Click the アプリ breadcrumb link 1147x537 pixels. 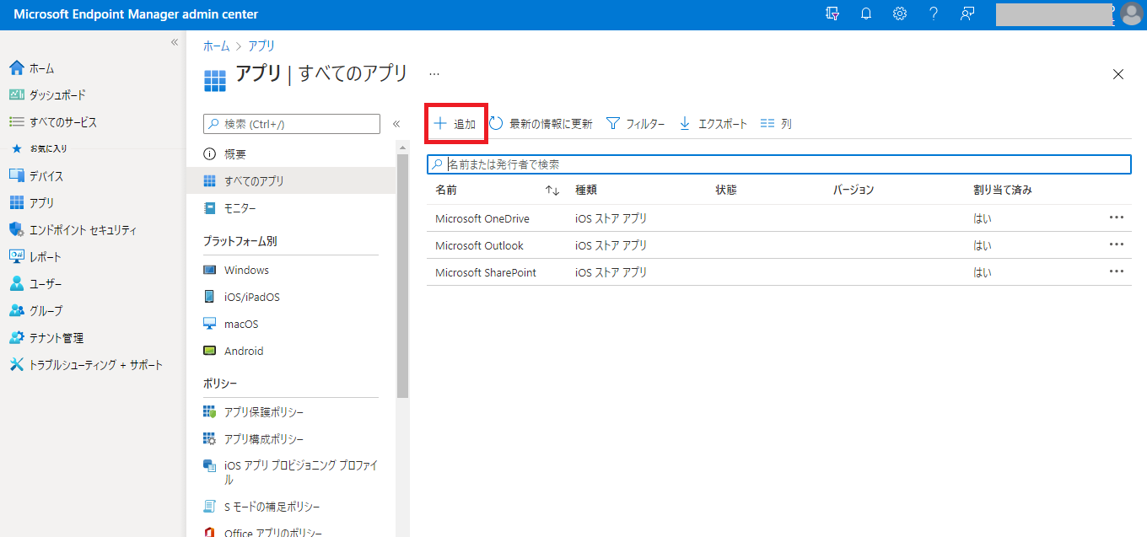pos(261,46)
